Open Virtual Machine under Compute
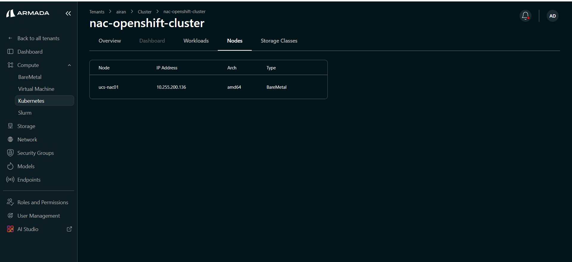 pos(36,89)
